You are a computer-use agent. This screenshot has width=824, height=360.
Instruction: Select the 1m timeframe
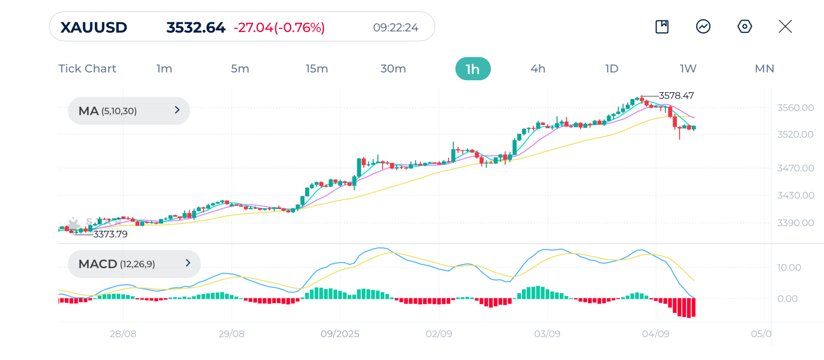(x=164, y=69)
